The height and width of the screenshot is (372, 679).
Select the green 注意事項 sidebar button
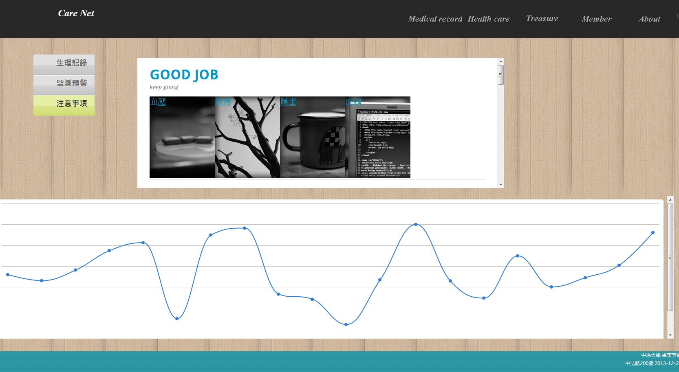click(64, 104)
